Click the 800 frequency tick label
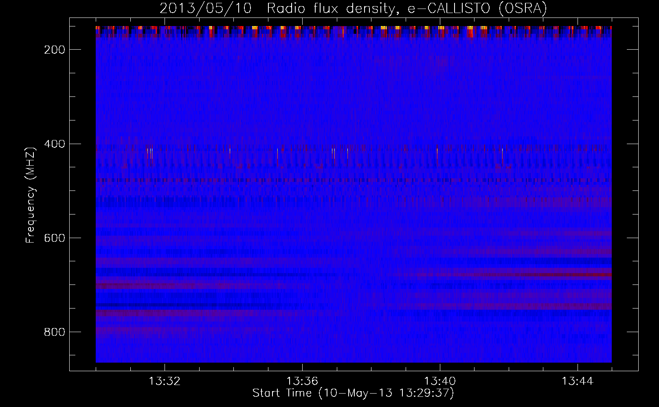The image size is (659, 407). pyautogui.click(x=54, y=332)
